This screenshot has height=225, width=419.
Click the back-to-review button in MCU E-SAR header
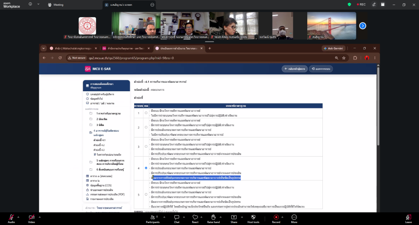point(295,69)
